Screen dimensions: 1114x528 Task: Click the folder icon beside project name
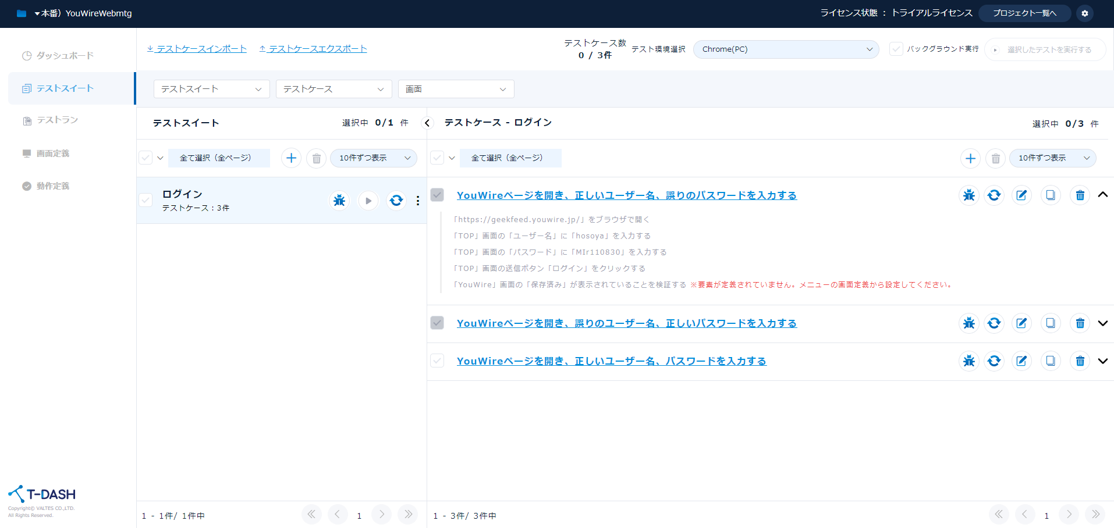(22, 13)
